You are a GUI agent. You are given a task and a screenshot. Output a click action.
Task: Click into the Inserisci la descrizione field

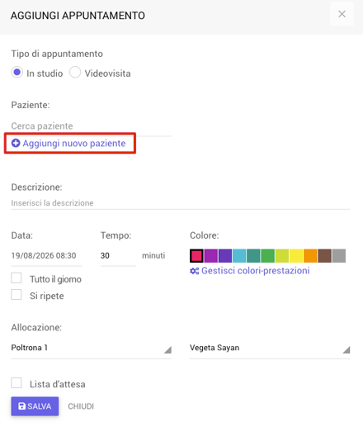coord(181,203)
